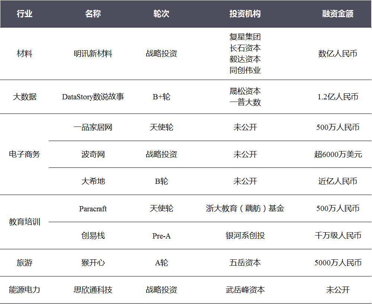Select 500万人民币 amount for 一品家居网
The width and height of the screenshot is (372, 304).
click(338, 127)
